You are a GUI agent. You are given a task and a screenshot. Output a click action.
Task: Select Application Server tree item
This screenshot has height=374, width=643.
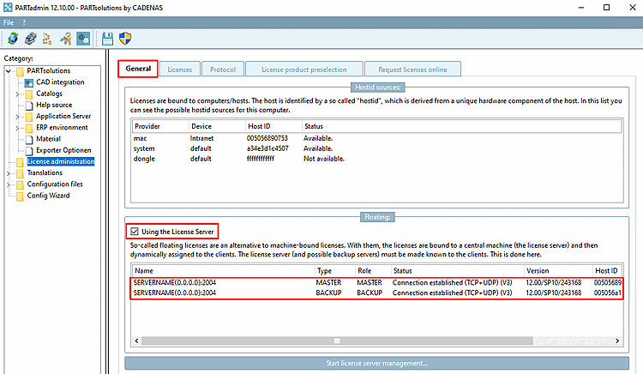(63, 116)
